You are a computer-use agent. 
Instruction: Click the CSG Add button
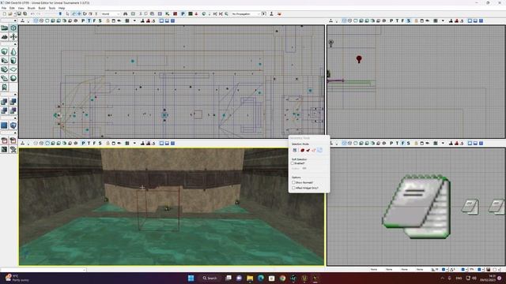coord(5,102)
